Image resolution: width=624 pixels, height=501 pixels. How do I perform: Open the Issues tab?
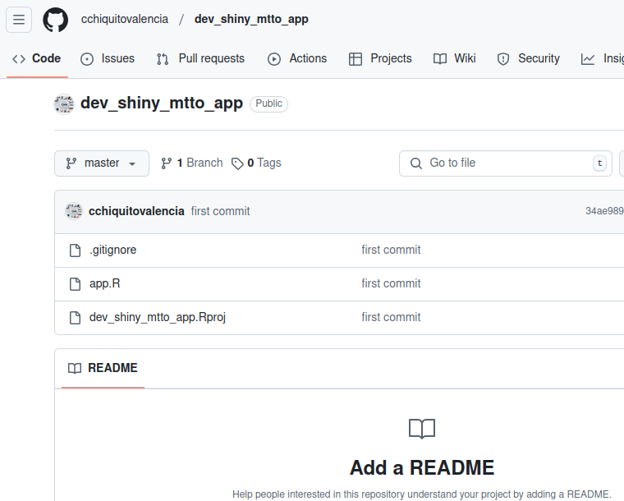click(x=108, y=58)
